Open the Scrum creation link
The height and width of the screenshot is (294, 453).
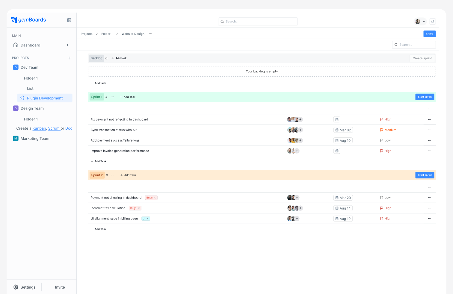pos(54,128)
